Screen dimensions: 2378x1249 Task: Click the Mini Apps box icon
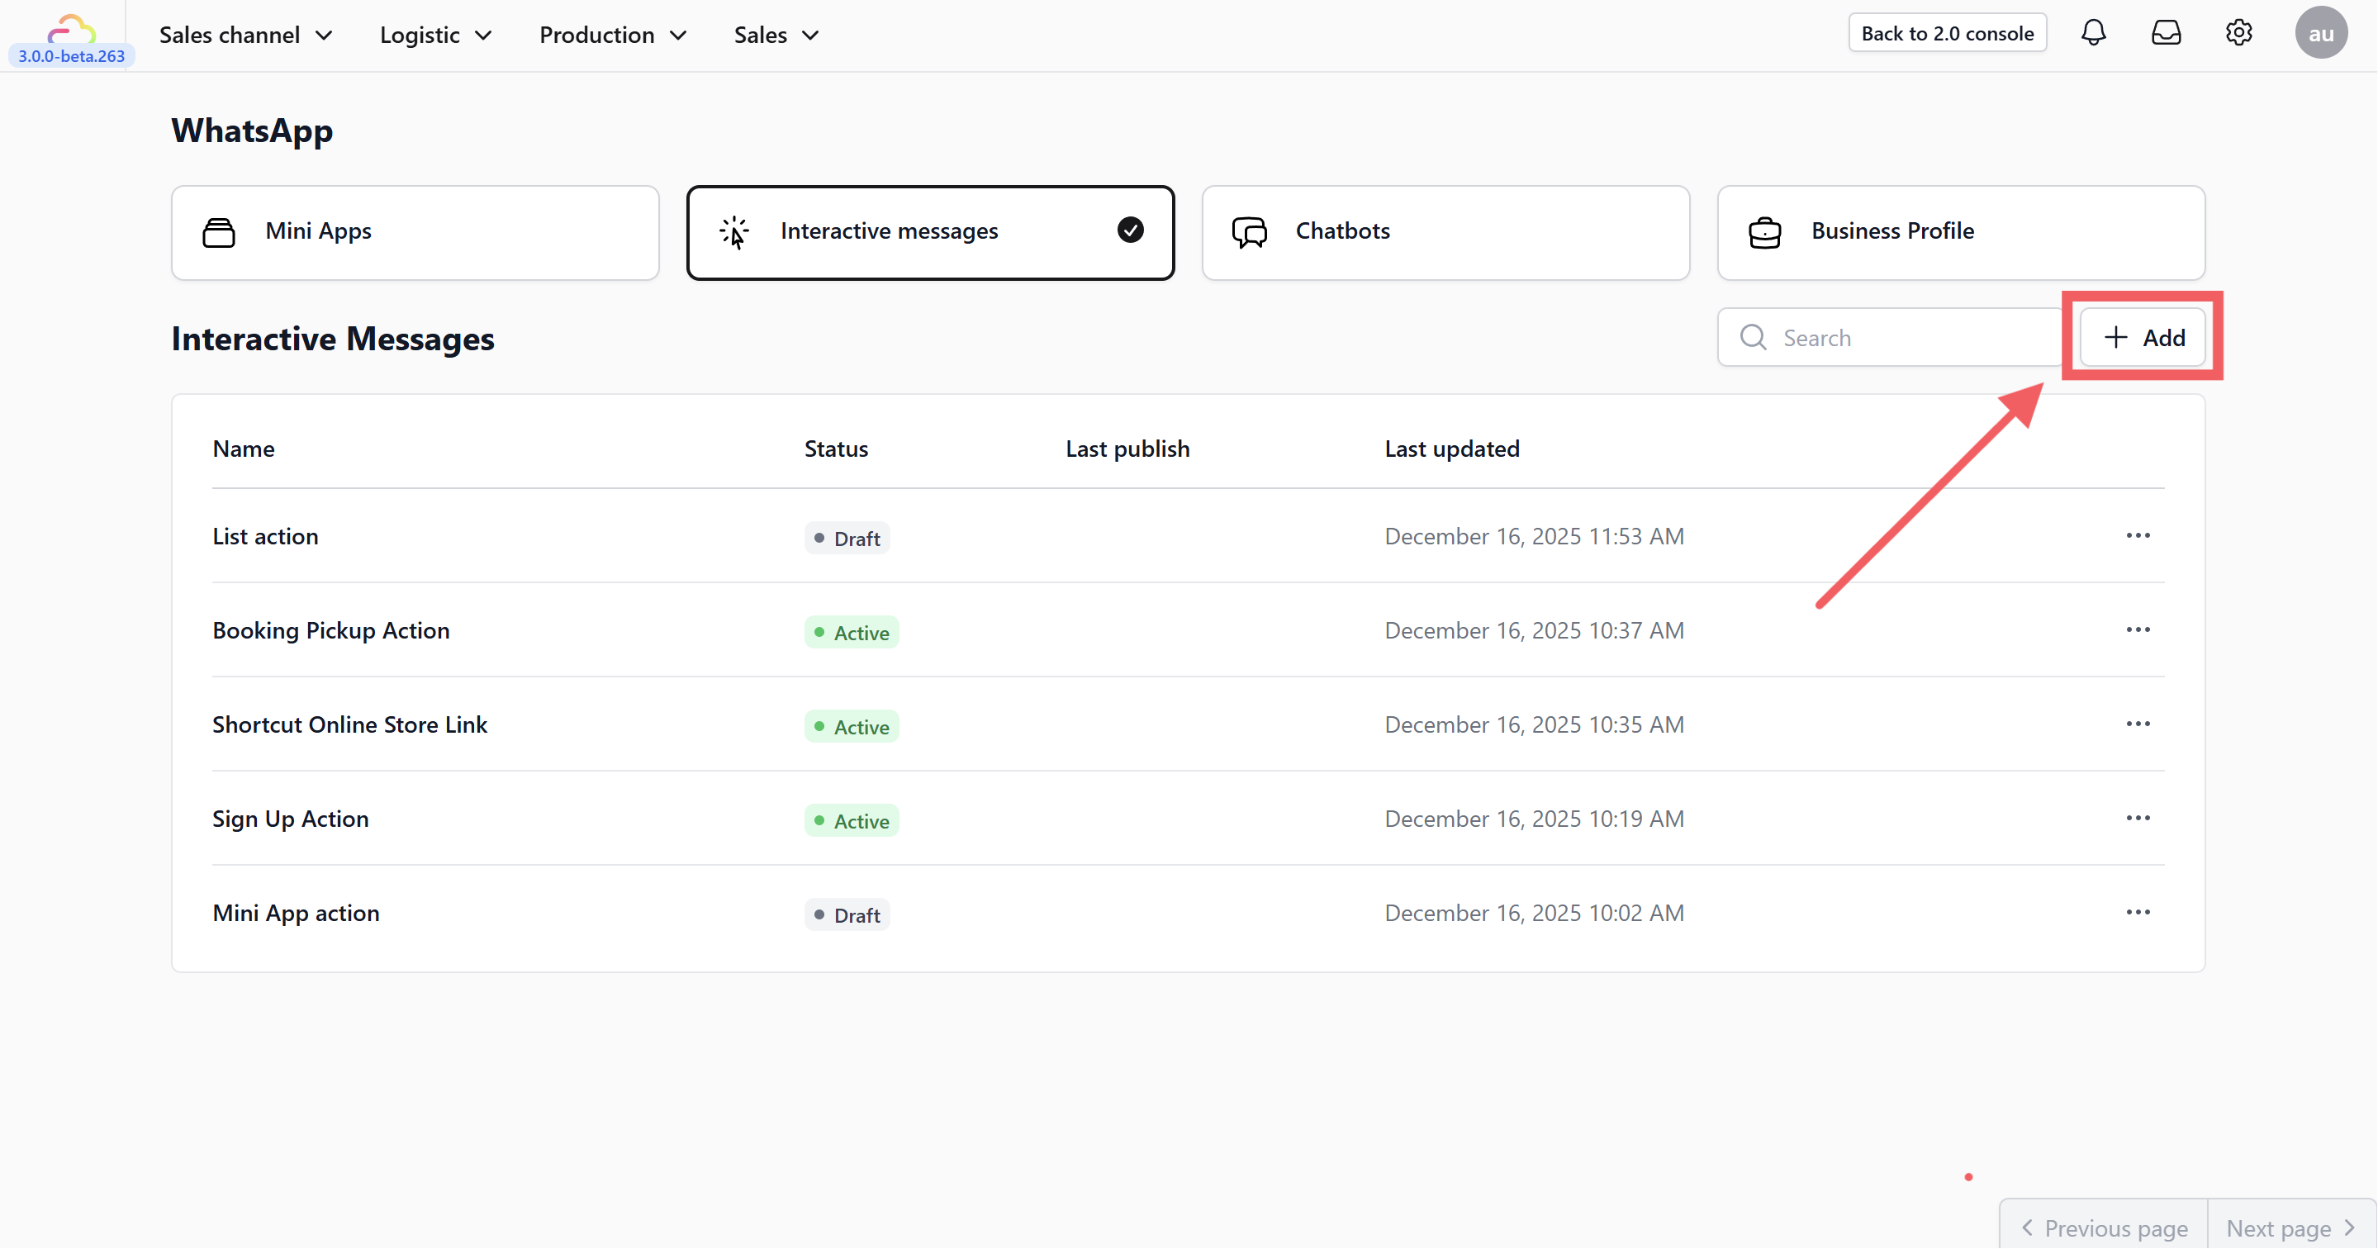pos(219,231)
